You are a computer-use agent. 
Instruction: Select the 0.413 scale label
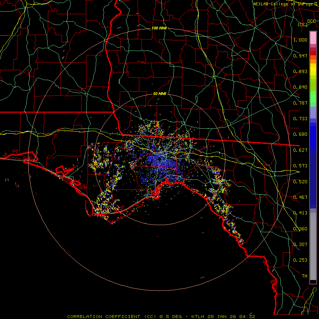point(300,213)
